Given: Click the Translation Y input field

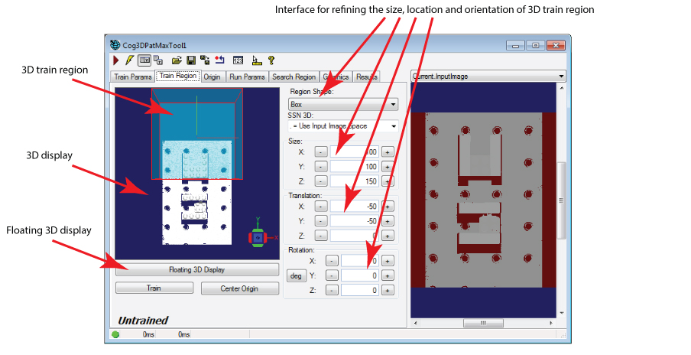Looking at the screenshot, I should [355, 221].
